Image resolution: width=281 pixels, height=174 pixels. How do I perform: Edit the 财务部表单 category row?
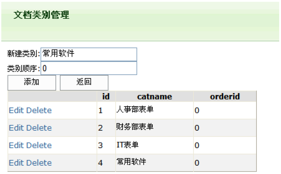[x=17, y=128]
